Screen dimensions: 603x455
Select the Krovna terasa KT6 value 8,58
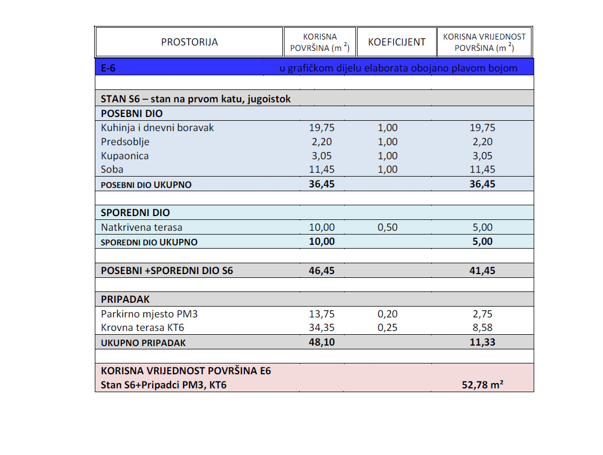pos(482,328)
